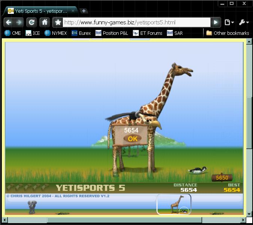The height and width of the screenshot is (225, 253).
Task: Open the ET Forums bookmark
Action: [x=147, y=33]
